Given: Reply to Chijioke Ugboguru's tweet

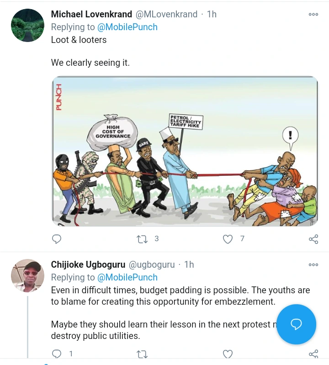Looking at the screenshot, I should [x=57, y=354].
